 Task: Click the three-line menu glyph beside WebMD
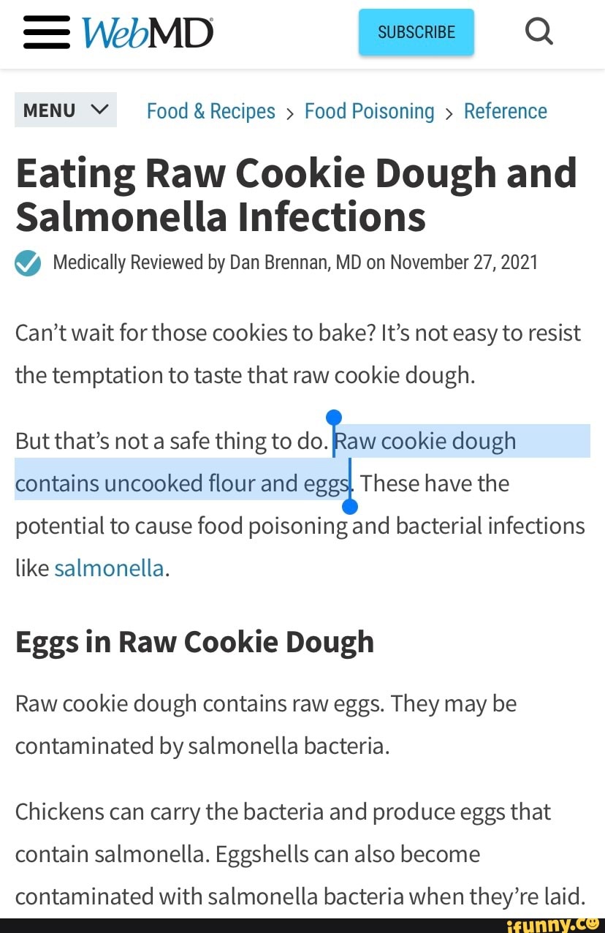pos(45,31)
